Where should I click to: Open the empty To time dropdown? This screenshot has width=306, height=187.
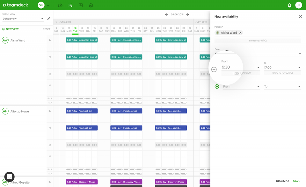pos(282,87)
